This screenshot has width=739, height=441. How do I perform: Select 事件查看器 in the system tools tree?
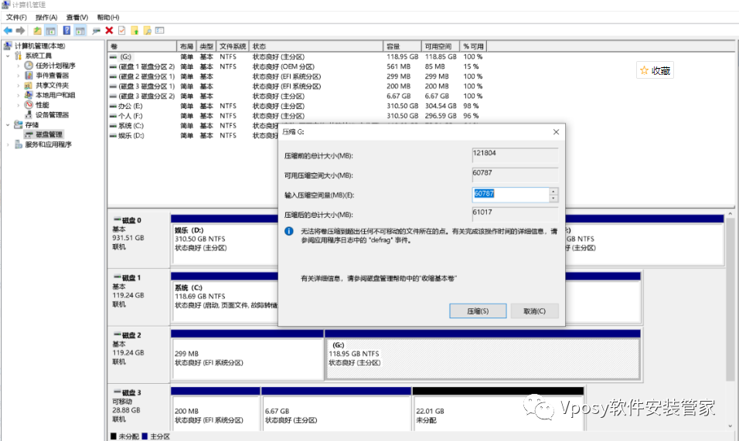pos(52,76)
